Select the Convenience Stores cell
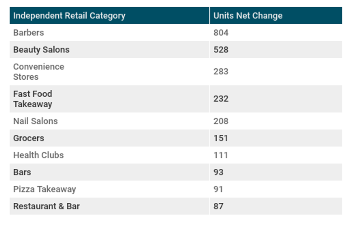This screenshot has height=228, width=355. 38,72
